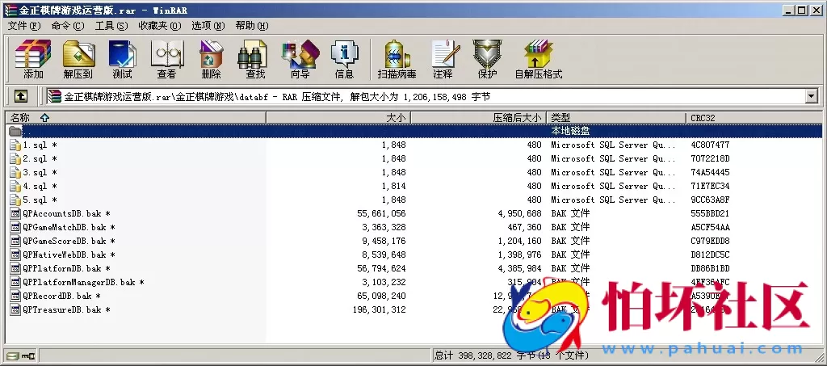Click CRC32 value 4C807477
The image size is (827, 366).
[x=710, y=145]
